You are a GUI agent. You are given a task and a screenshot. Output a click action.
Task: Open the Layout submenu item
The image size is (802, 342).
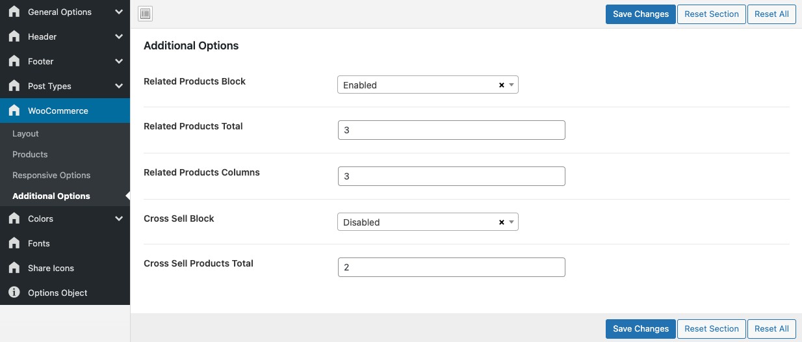click(x=26, y=133)
